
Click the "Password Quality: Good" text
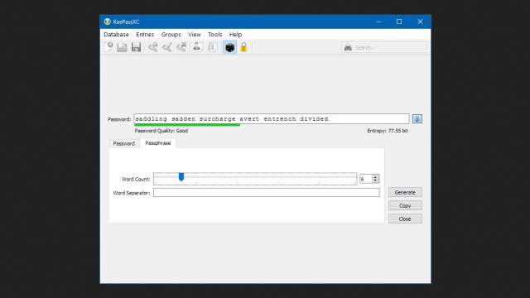point(161,131)
